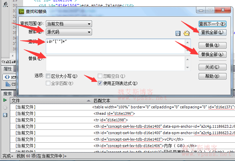Viewport: 235px width, 161px height.
Task: Sort results by 文件 column header
Action: [51, 101]
